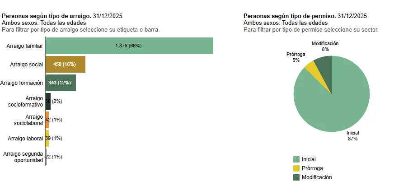The image size is (394, 195).
Task: Click the Modificación legend color swatch
Action: [x=296, y=177]
